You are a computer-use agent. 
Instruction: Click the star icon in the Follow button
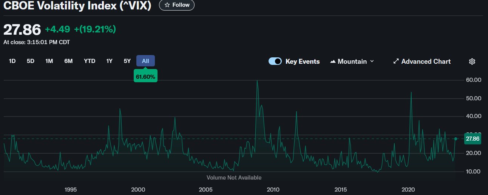(167, 5)
